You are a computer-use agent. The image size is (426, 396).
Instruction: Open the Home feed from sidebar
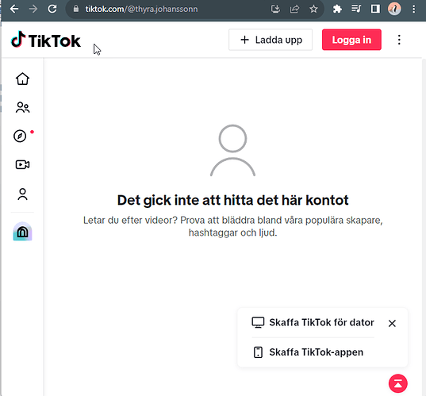point(22,79)
